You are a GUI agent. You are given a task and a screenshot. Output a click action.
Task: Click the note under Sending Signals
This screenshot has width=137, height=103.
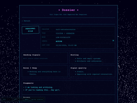click(x=36, y=58)
